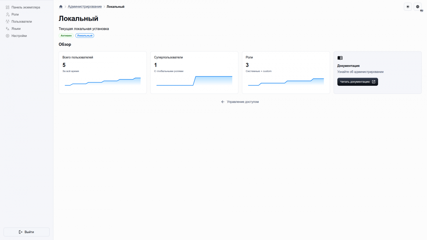Click the Users group icon in sidebar
The width and height of the screenshot is (427, 240).
coord(8,22)
